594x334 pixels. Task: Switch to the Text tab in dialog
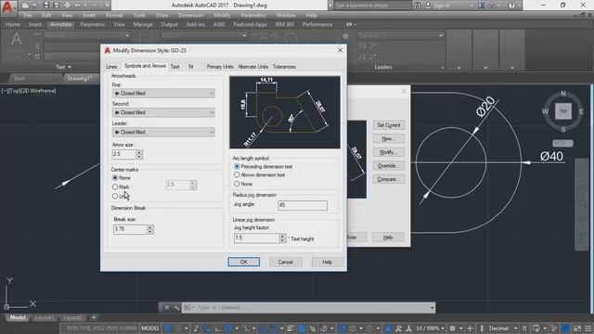(x=174, y=67)
